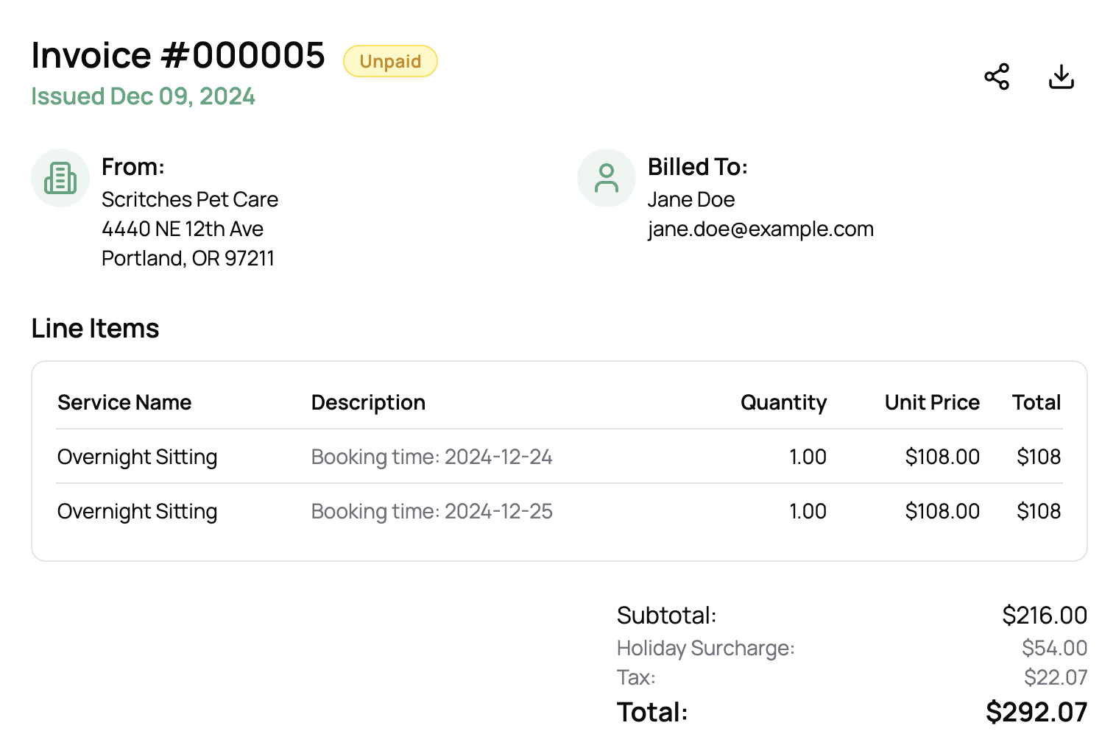This screenshot has height=756, width=1116.
Task: Click the Unit Price column header
Action: pyautogui.click(x=932, y=402)
